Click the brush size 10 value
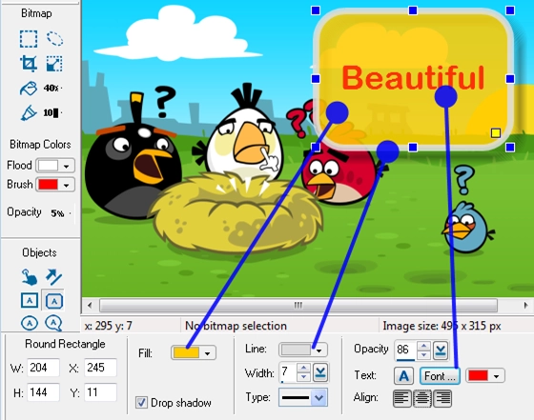Screen dimensions: 534x420 [51, 112]
